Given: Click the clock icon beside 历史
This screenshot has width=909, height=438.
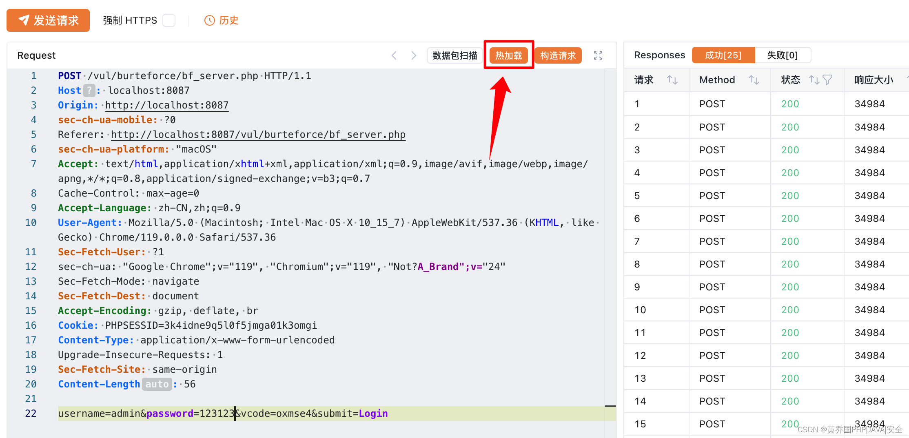Looking at the screenshot, I should tap(209, 20).
